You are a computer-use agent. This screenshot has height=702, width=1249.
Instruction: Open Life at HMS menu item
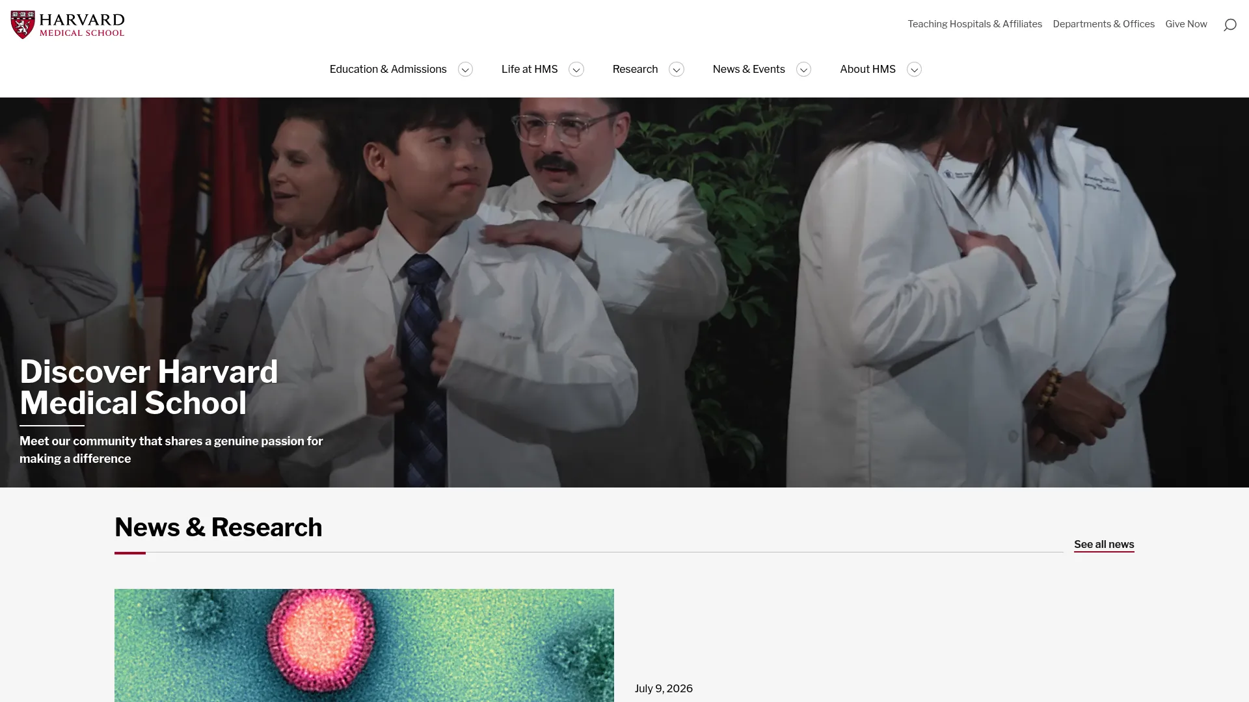coord(530,69)
